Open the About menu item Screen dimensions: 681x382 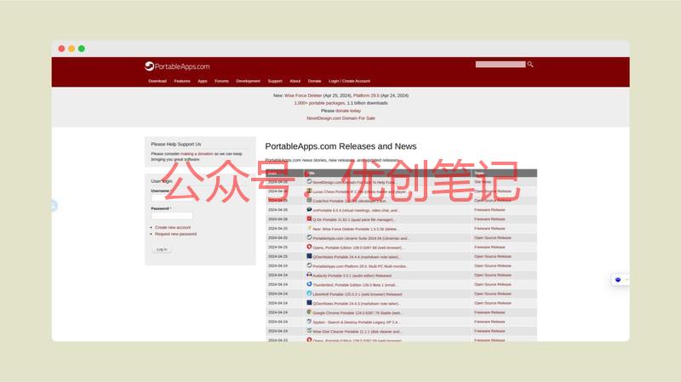pyautogui.click(x=295, y=81)
